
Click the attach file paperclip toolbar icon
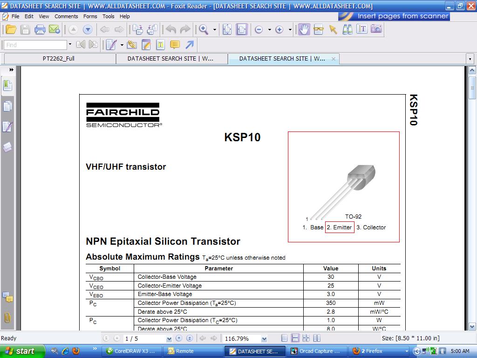(132, 45)
